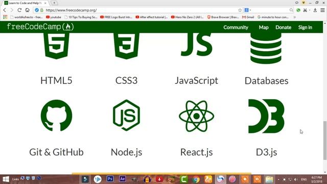Viewport: 327px width, 184px height.
Task: Reload the page with refresh icon
Action: (19, 10)
